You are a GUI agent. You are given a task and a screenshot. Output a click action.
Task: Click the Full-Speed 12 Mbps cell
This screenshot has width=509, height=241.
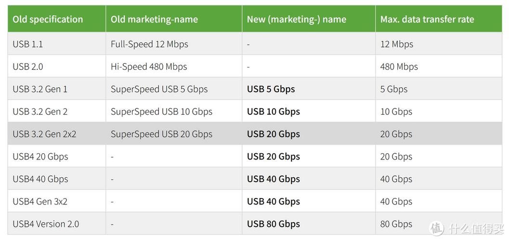pyautogui.click(x=174, y=44)
